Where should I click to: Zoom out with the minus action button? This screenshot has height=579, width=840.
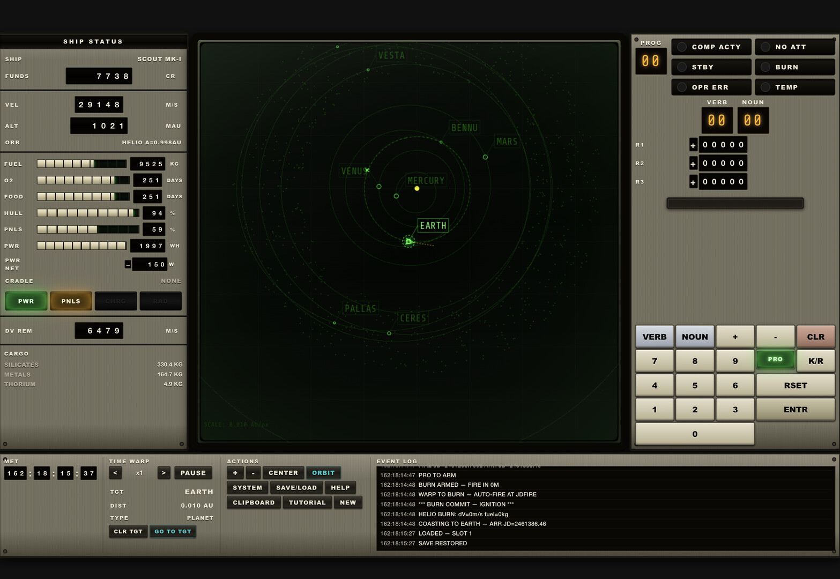pos(253,473)
